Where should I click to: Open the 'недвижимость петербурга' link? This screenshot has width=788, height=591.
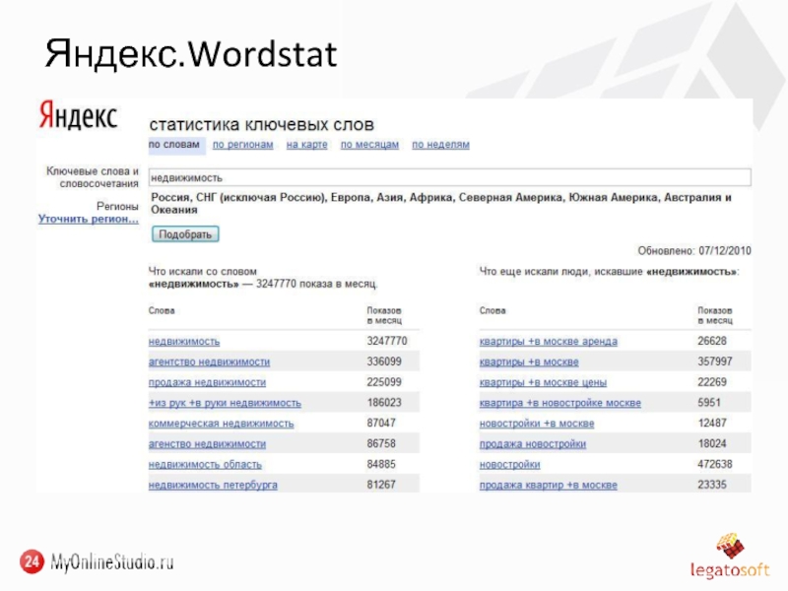(213, 486)
